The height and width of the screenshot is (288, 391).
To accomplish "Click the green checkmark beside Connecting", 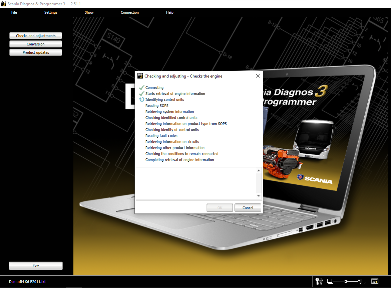I will click(142, 88).
